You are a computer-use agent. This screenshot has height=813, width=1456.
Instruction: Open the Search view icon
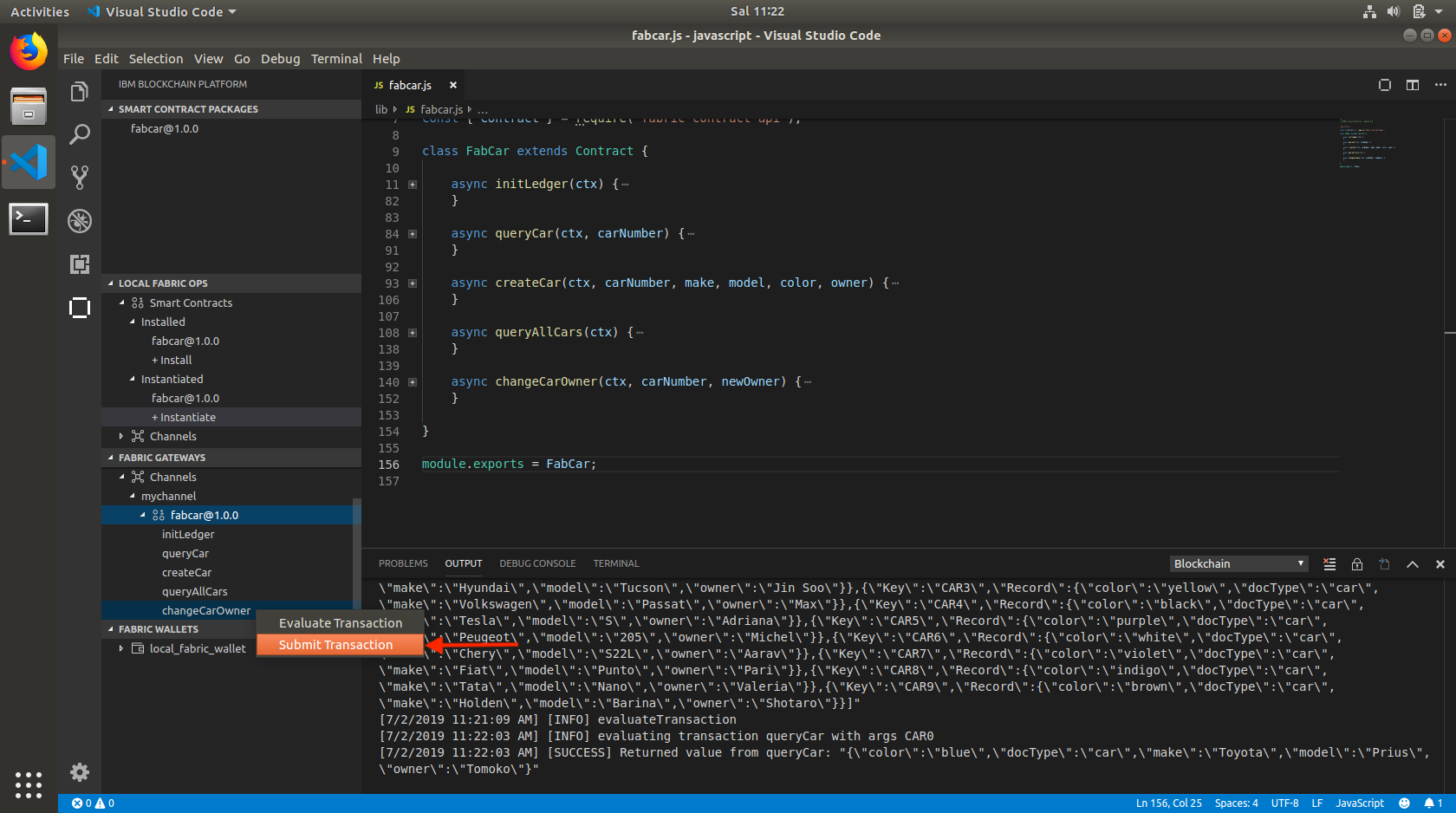(x=79, y=134)
